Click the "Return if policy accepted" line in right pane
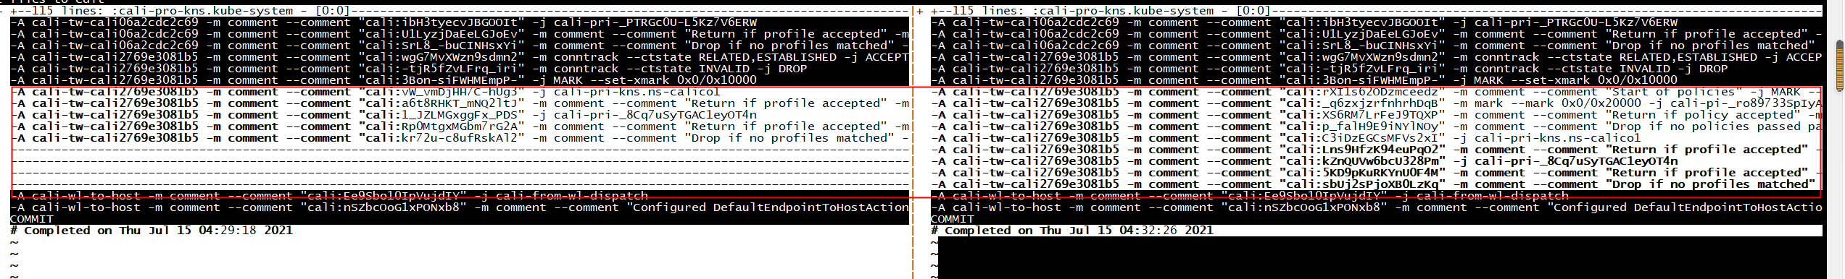Image resolution: width=1845 pixels, height=279 pixels. 1376,115
